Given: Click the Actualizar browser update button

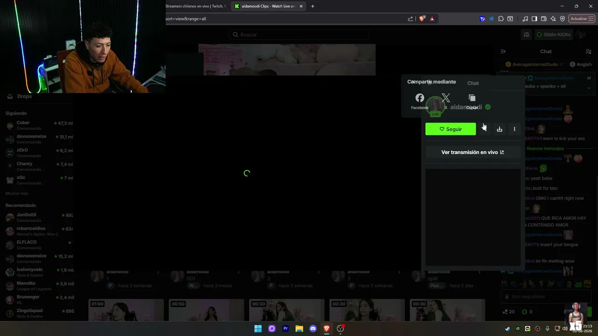Looking at the screenshot, I should pos(582,19).
